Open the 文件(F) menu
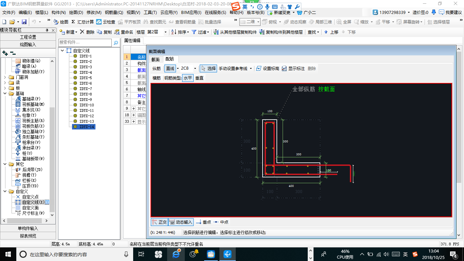 (x=9, y=13)
